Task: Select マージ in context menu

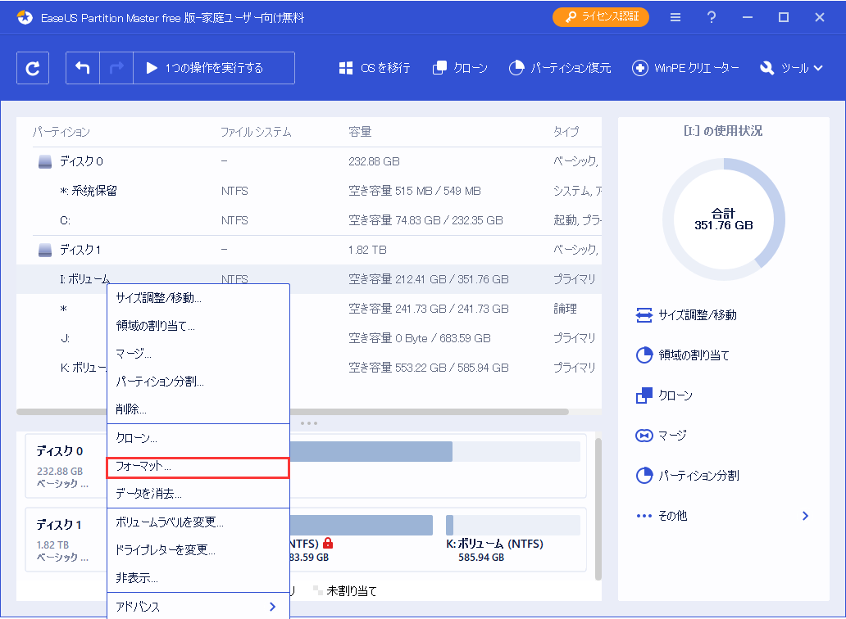Action: click(x=198, y=354)
